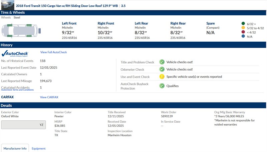The width and height of the screenshot is (267, 152).
Task: Open AutoCheck Terms and Conditions
Action: coord(17,90)
